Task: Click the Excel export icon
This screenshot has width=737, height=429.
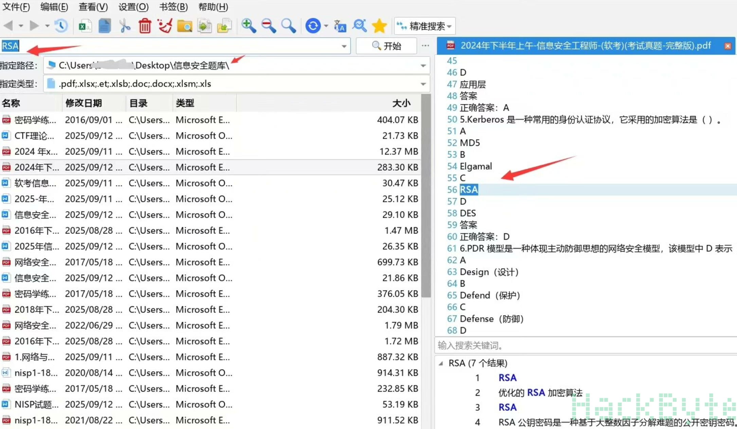Action: point(85,26)
